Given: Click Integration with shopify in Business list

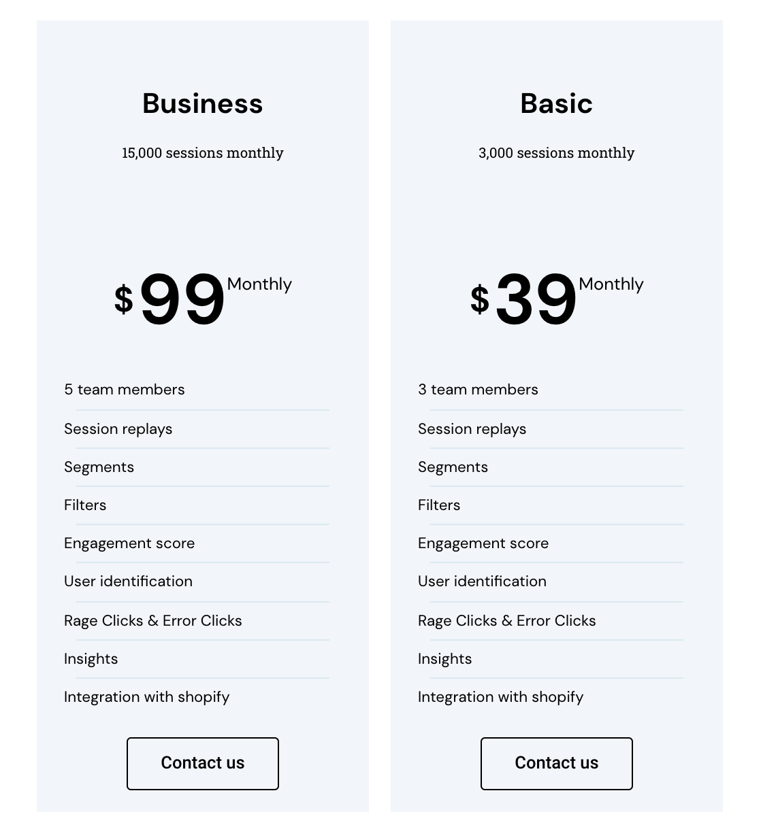Looking at the screenshot, I should click(147, 697).
